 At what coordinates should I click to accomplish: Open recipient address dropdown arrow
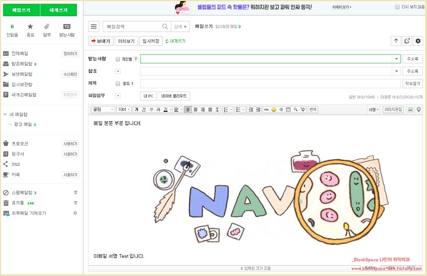pos(397,59)
